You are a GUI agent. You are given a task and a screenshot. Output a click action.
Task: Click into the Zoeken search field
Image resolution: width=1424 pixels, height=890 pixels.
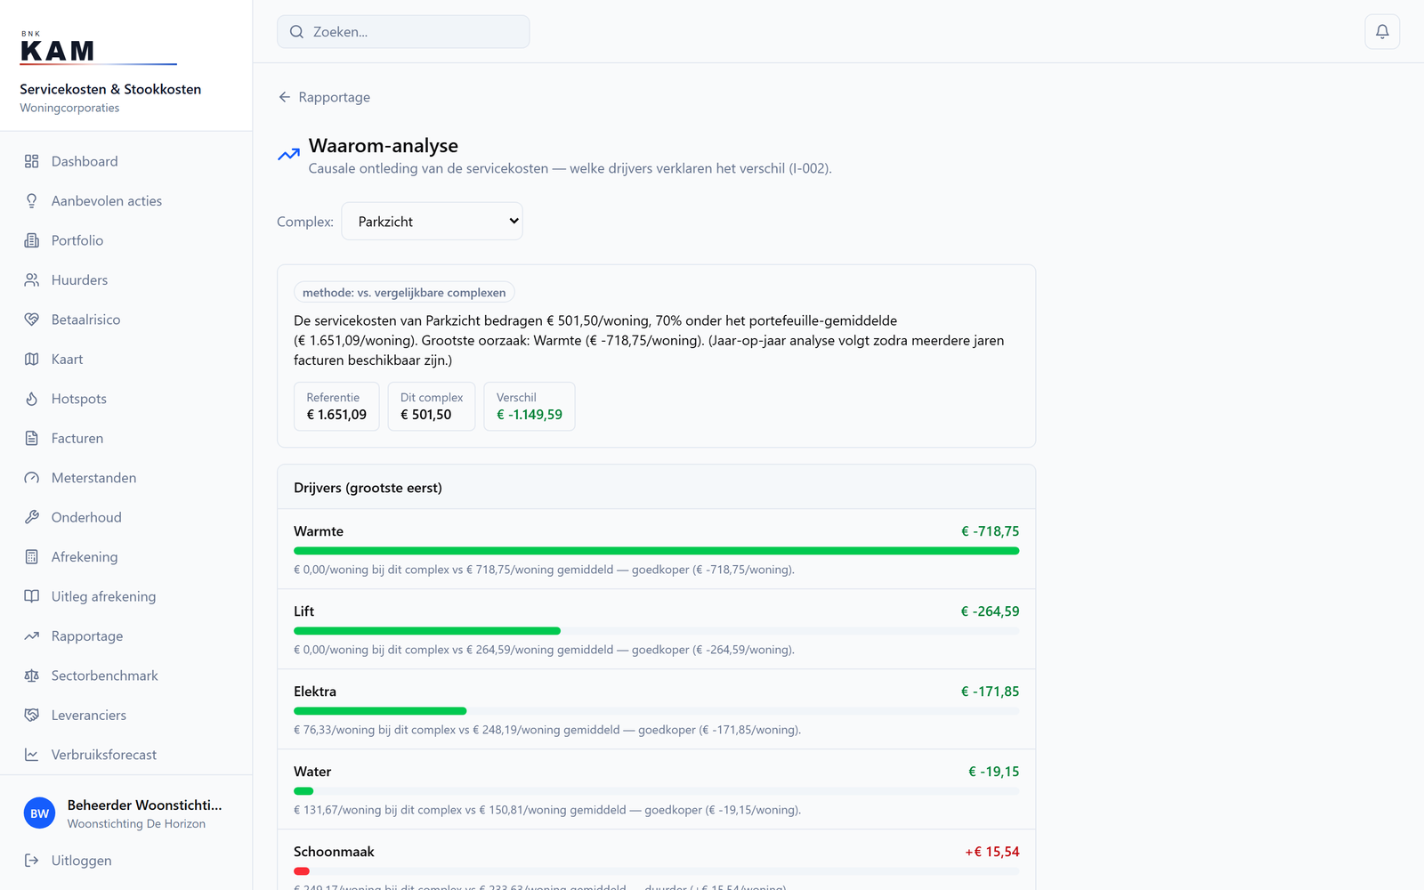(x=403, y=32)
